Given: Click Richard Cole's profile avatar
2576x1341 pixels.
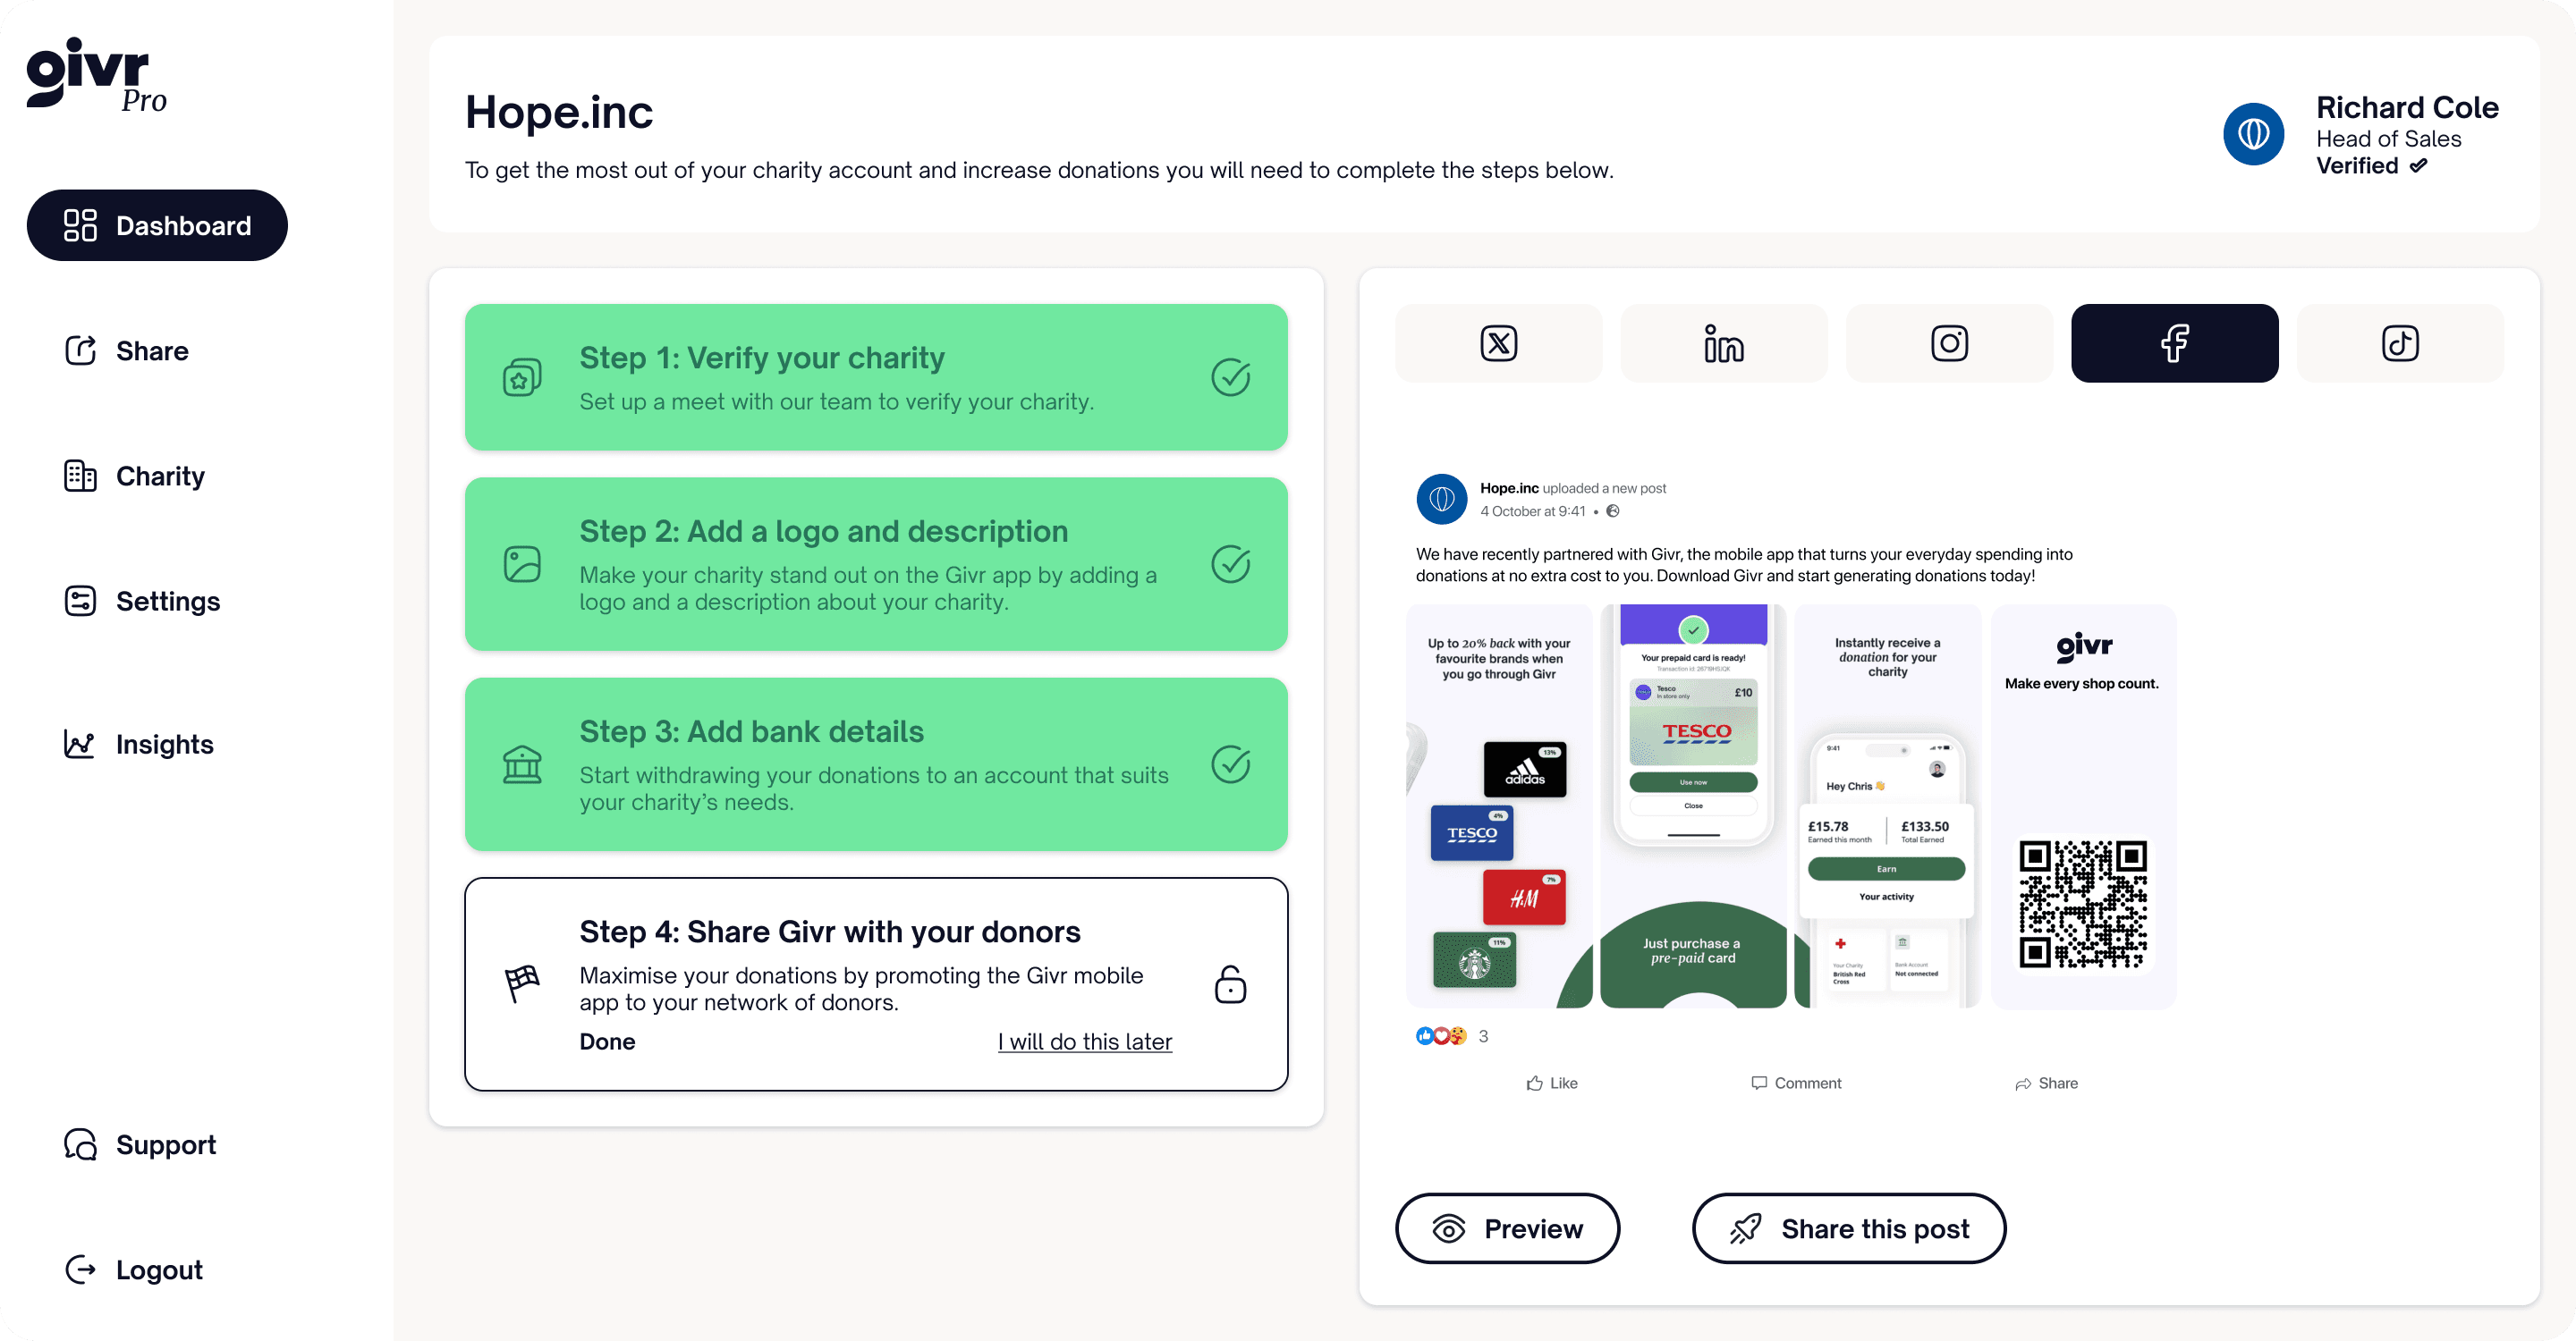Looking at the screenshot, I should pyautogui.click(x=2254, y=133).
